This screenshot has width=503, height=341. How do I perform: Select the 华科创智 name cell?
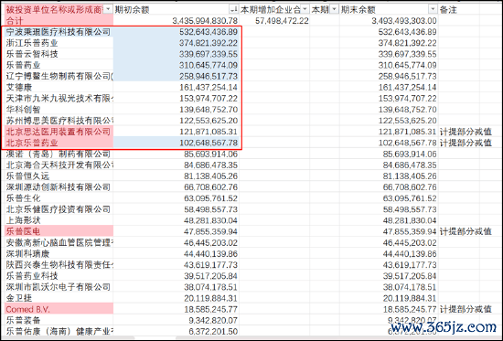click(x=59, y=110)
